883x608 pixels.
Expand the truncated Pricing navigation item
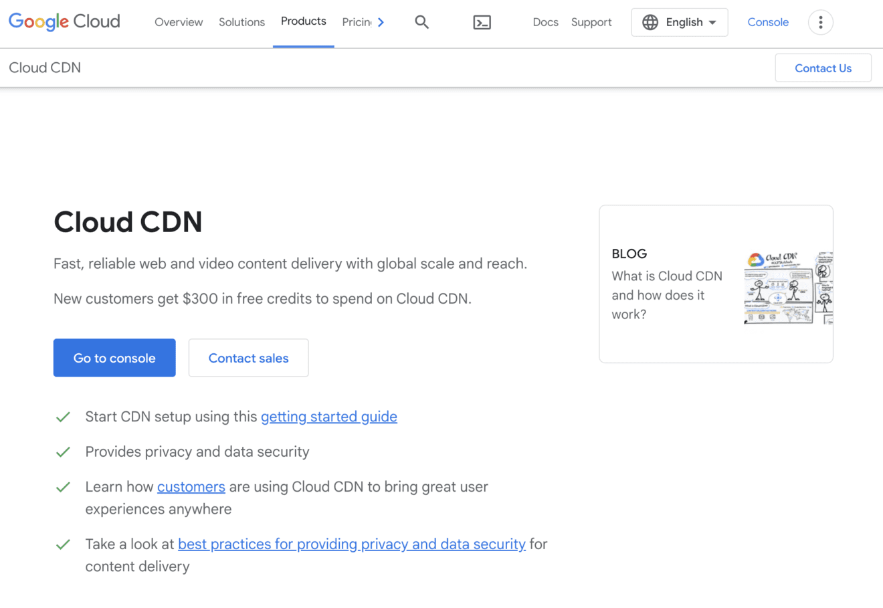point(357,21)
